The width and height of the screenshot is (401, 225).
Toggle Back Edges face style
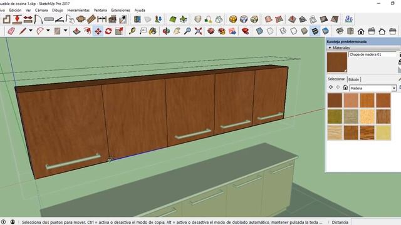[270, 31]
